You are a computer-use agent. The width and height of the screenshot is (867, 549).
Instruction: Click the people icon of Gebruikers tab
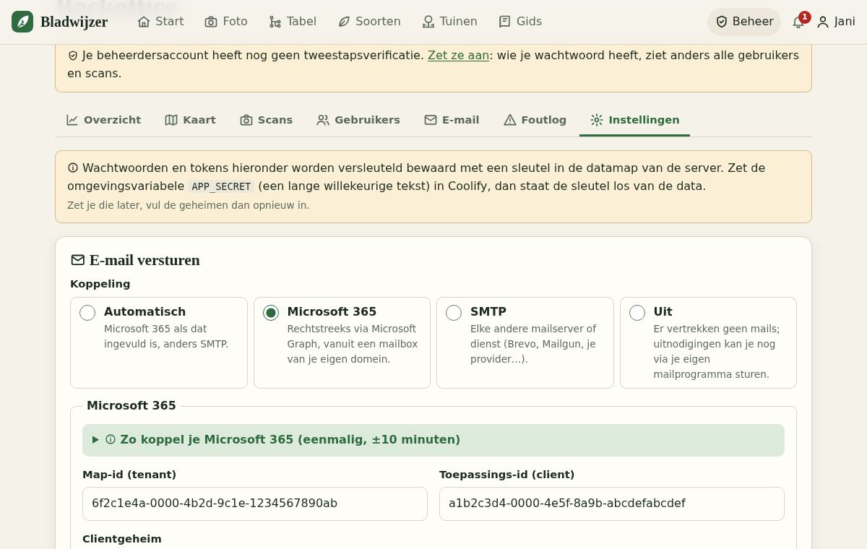pyautogui.click(x=323, y=120)
